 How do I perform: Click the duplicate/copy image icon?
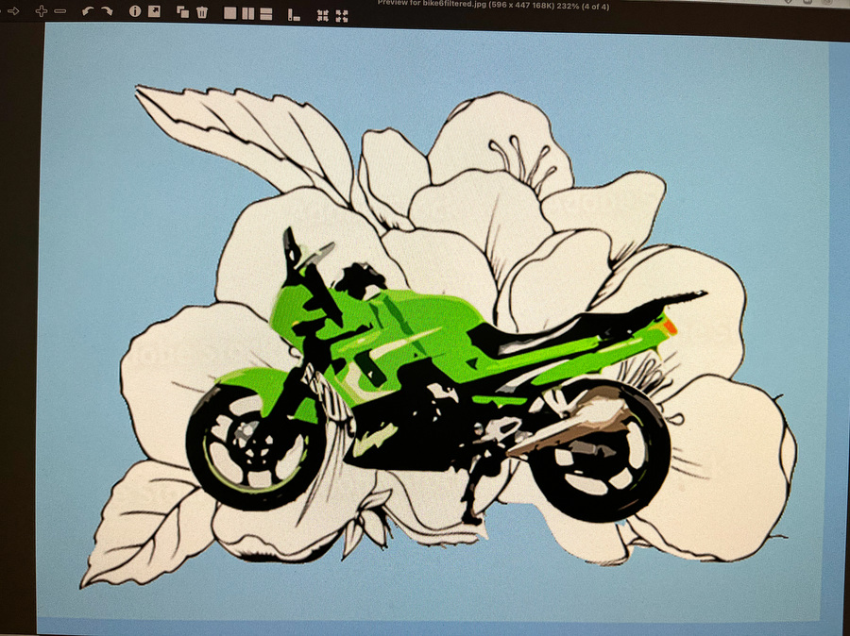(x=183, y=12)
